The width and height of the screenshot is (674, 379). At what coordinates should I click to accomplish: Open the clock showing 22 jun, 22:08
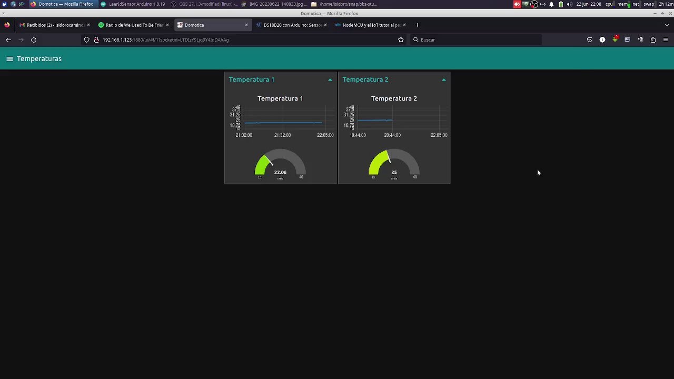(589, 4)
